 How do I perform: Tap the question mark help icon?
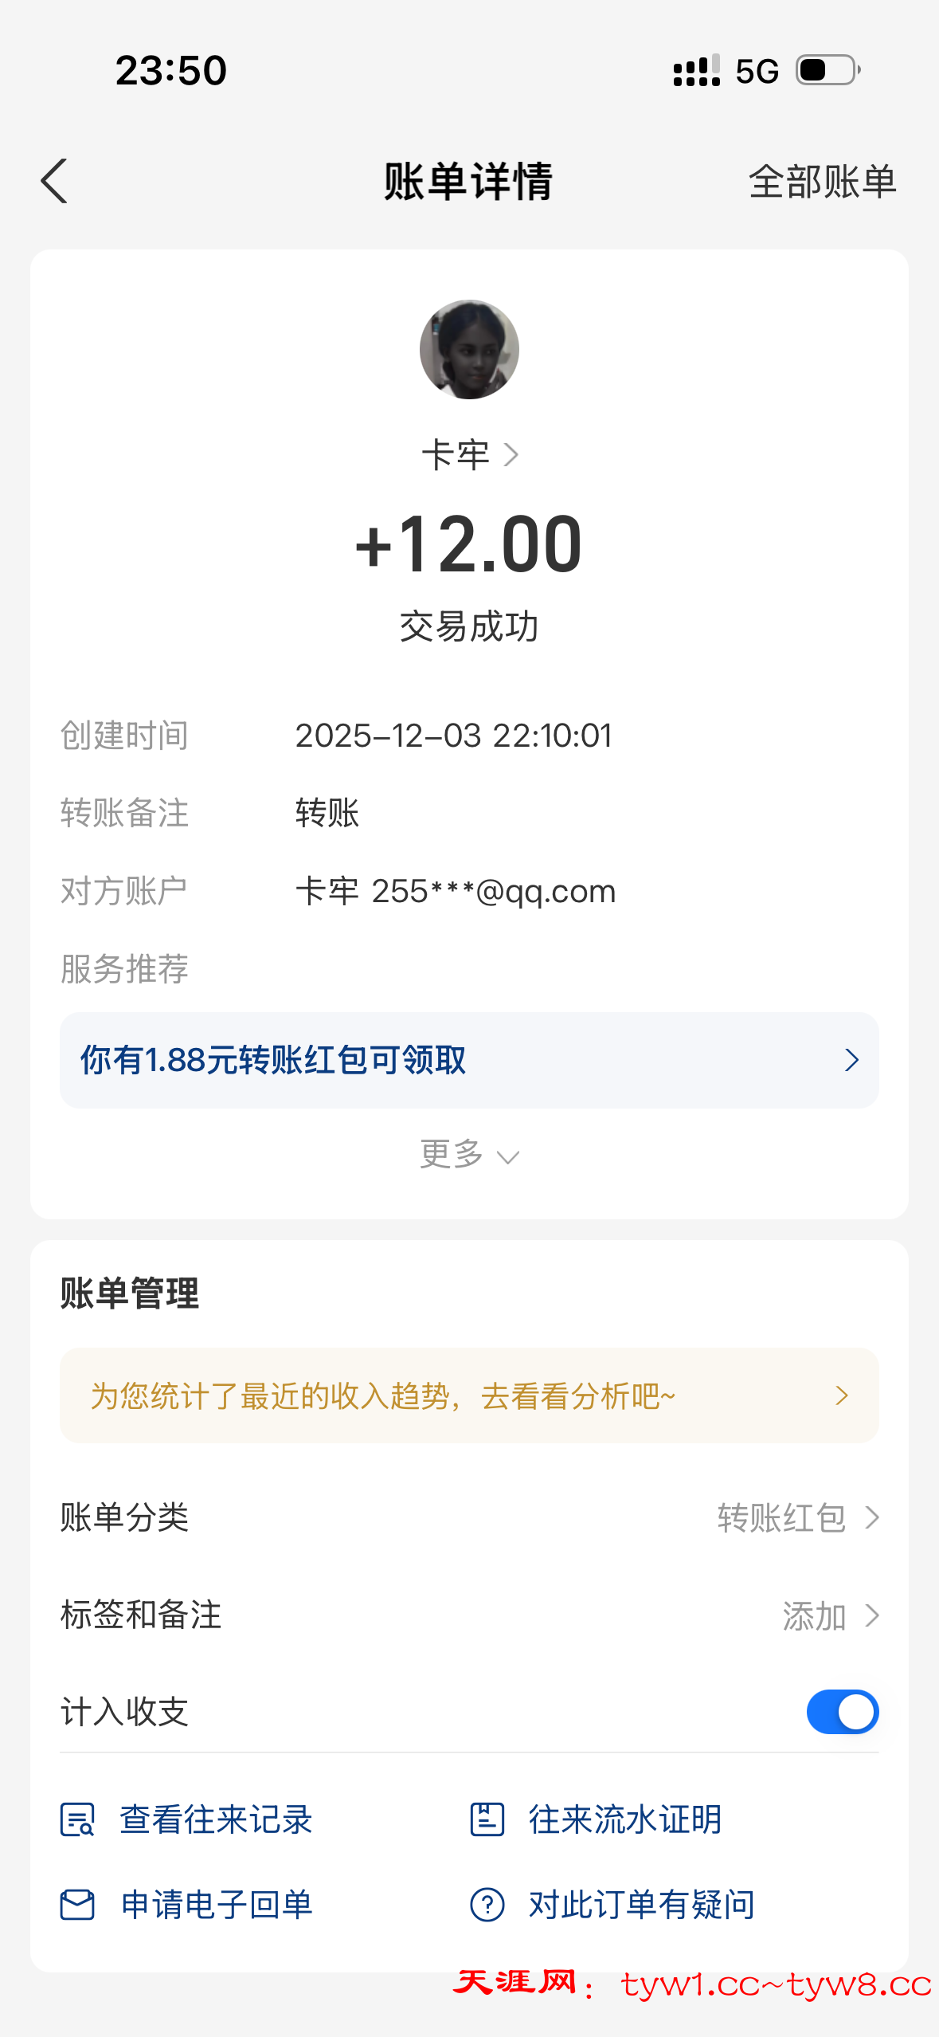coord(487,1905)
